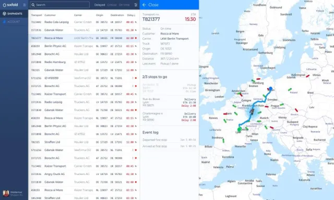Sort by Customer column header
The width and height of the screenshot is (334, 200).
(50, 15)
